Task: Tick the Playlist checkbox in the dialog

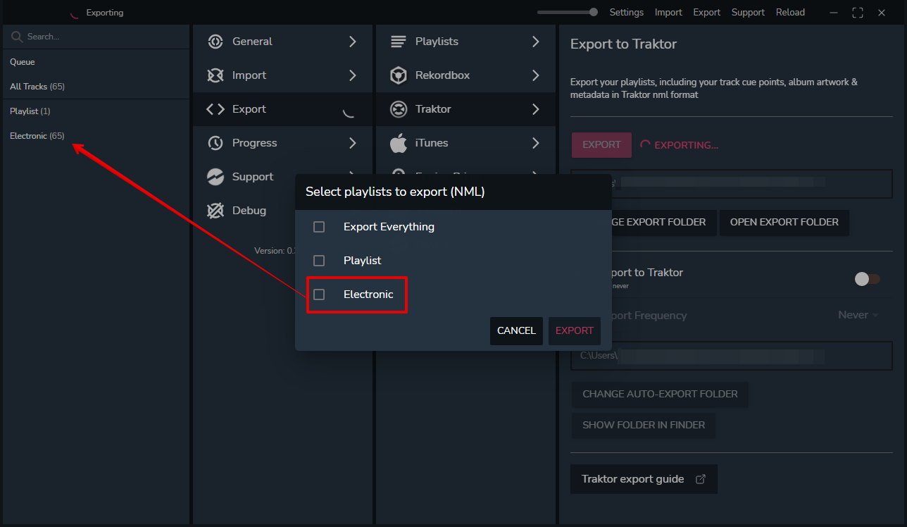Action: click(x=319, y=261)
